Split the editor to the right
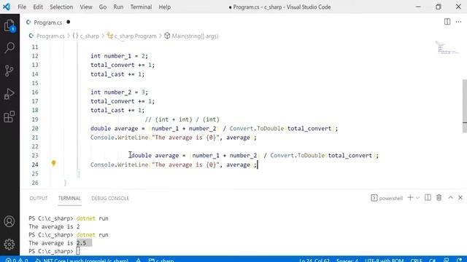Image resolution: width=467 pixels, height=262 pixels. (447, 22)
